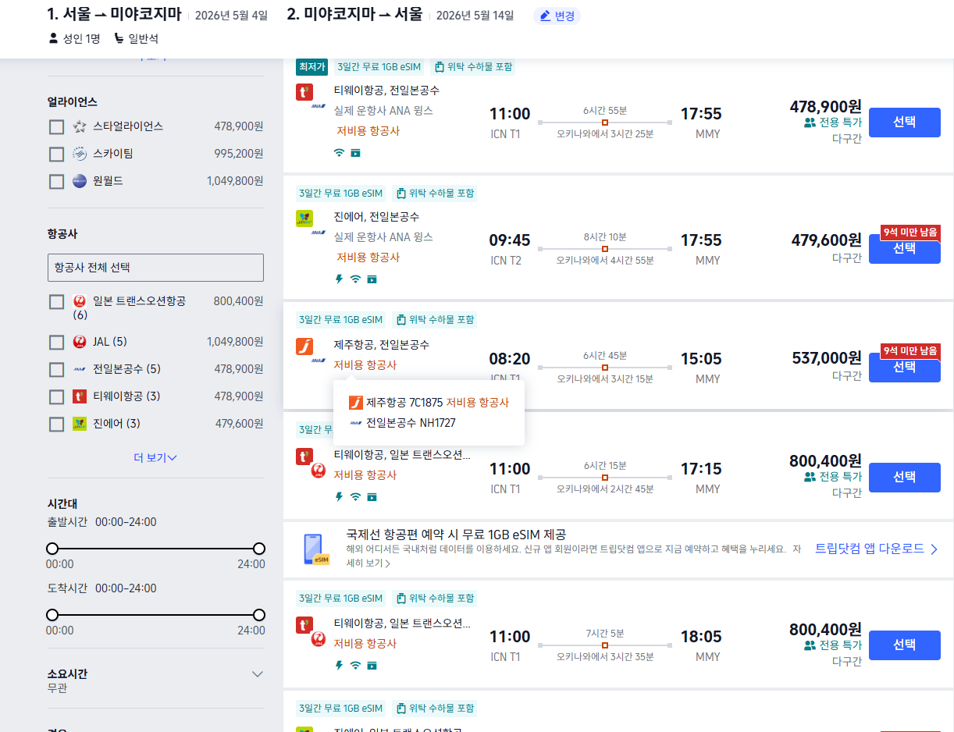Viewport: 954px width, 732px height.
Task: Click the Wi-Fi icon in the 478,900원 flight card
Action: (339, 153)
